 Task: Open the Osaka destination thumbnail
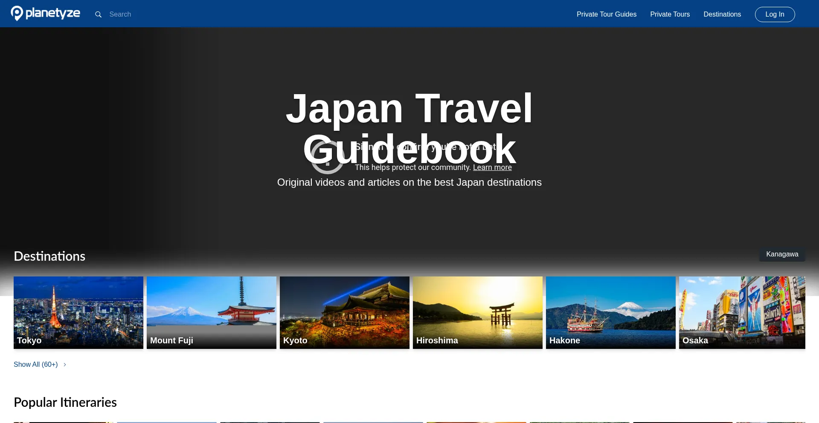tap(742, 312)
